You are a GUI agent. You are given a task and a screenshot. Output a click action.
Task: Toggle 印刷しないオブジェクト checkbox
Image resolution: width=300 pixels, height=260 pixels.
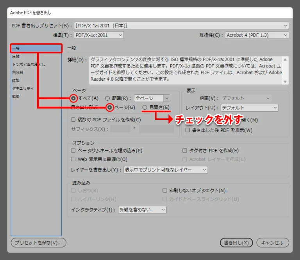(165, 190)
